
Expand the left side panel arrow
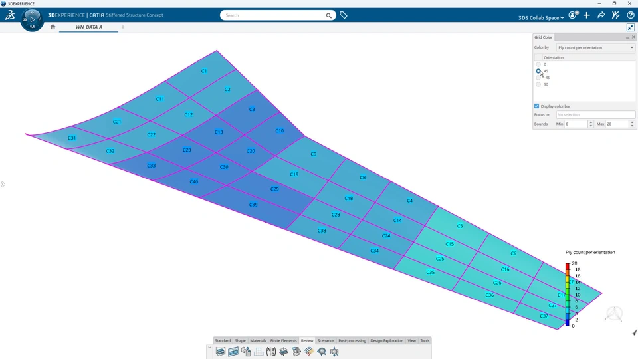[3, 184]
